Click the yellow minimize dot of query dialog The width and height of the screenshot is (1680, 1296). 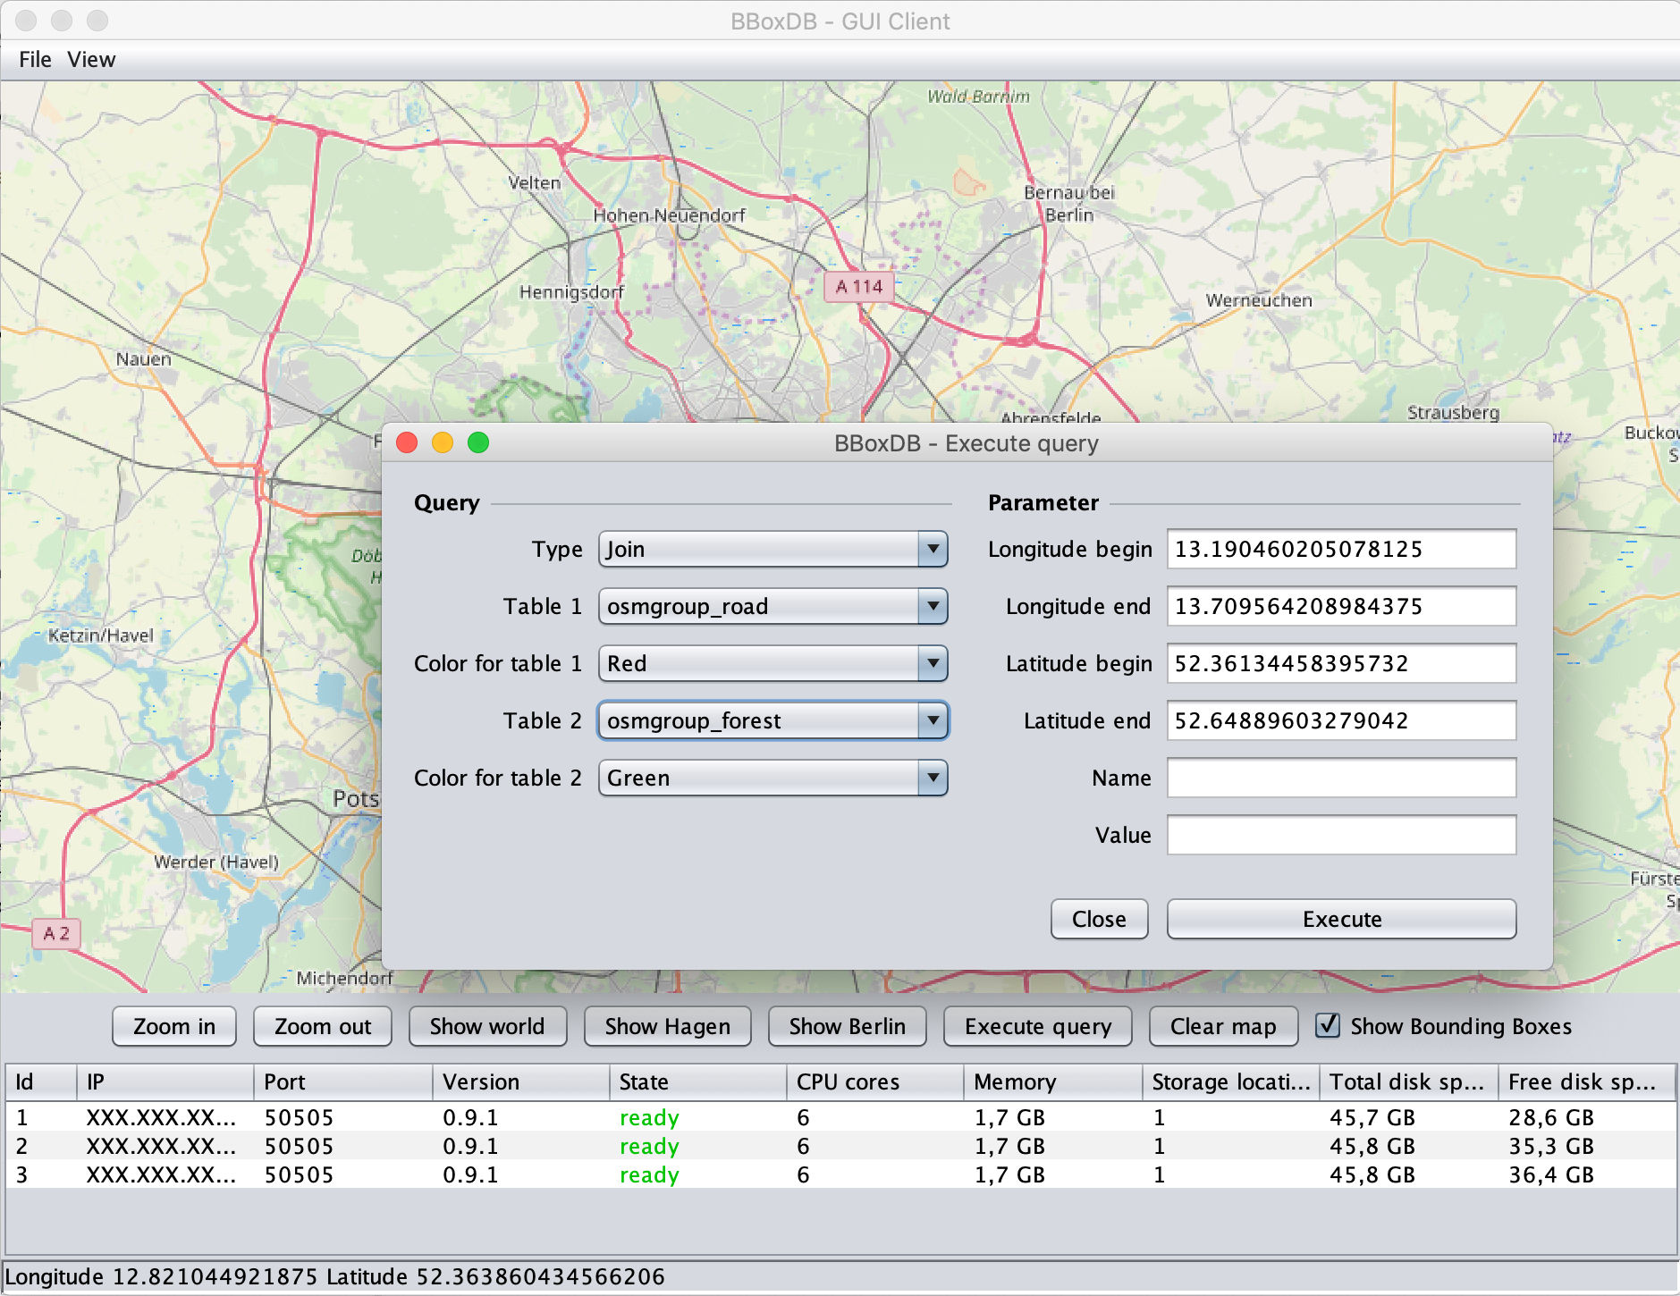pos(443,442)
